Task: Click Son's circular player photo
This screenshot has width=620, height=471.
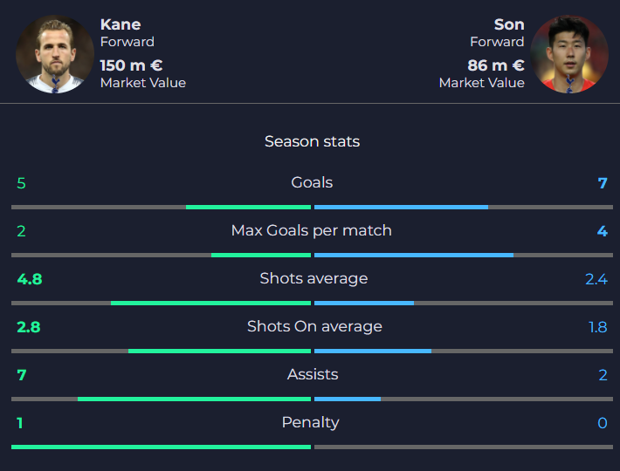Action: click(x=569, y=54)
